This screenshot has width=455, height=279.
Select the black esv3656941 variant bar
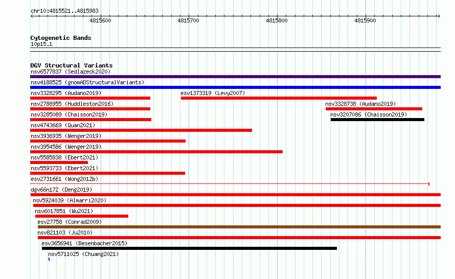point(189,248)
